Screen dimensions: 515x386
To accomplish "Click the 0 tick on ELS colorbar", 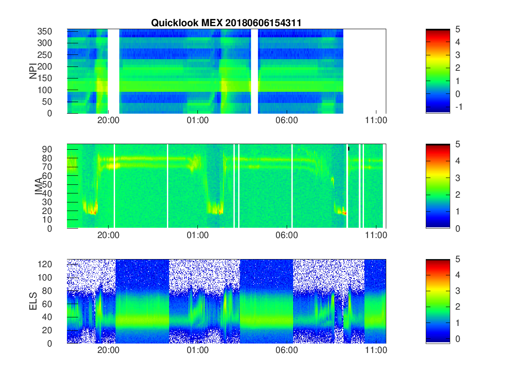I will pos(458,339).
